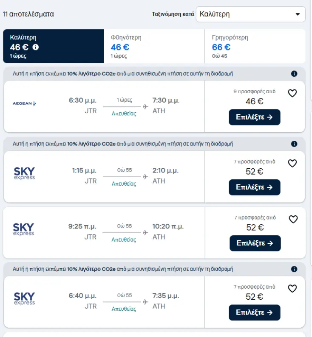Screen dimensions: 312x337
Task: Click CO2 info icon above Aegean flight
Action: pos(294,74)
